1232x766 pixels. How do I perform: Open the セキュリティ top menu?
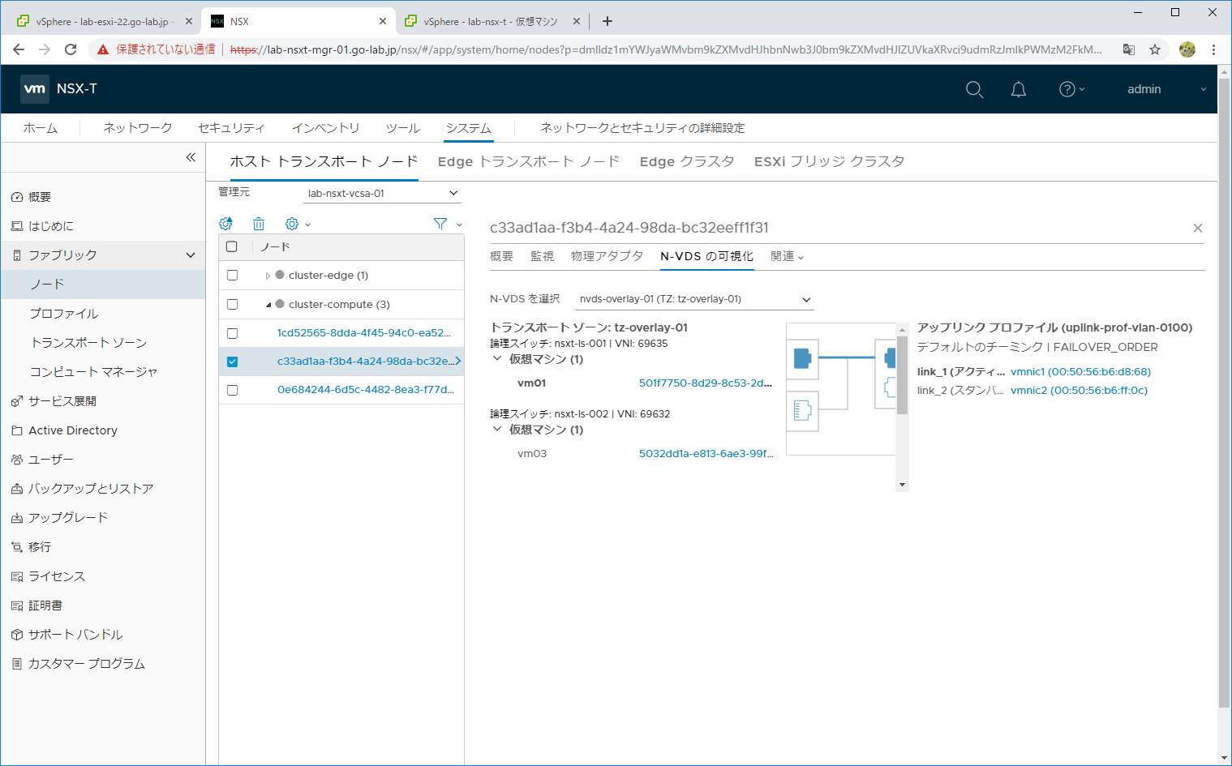tap(231, 128)
